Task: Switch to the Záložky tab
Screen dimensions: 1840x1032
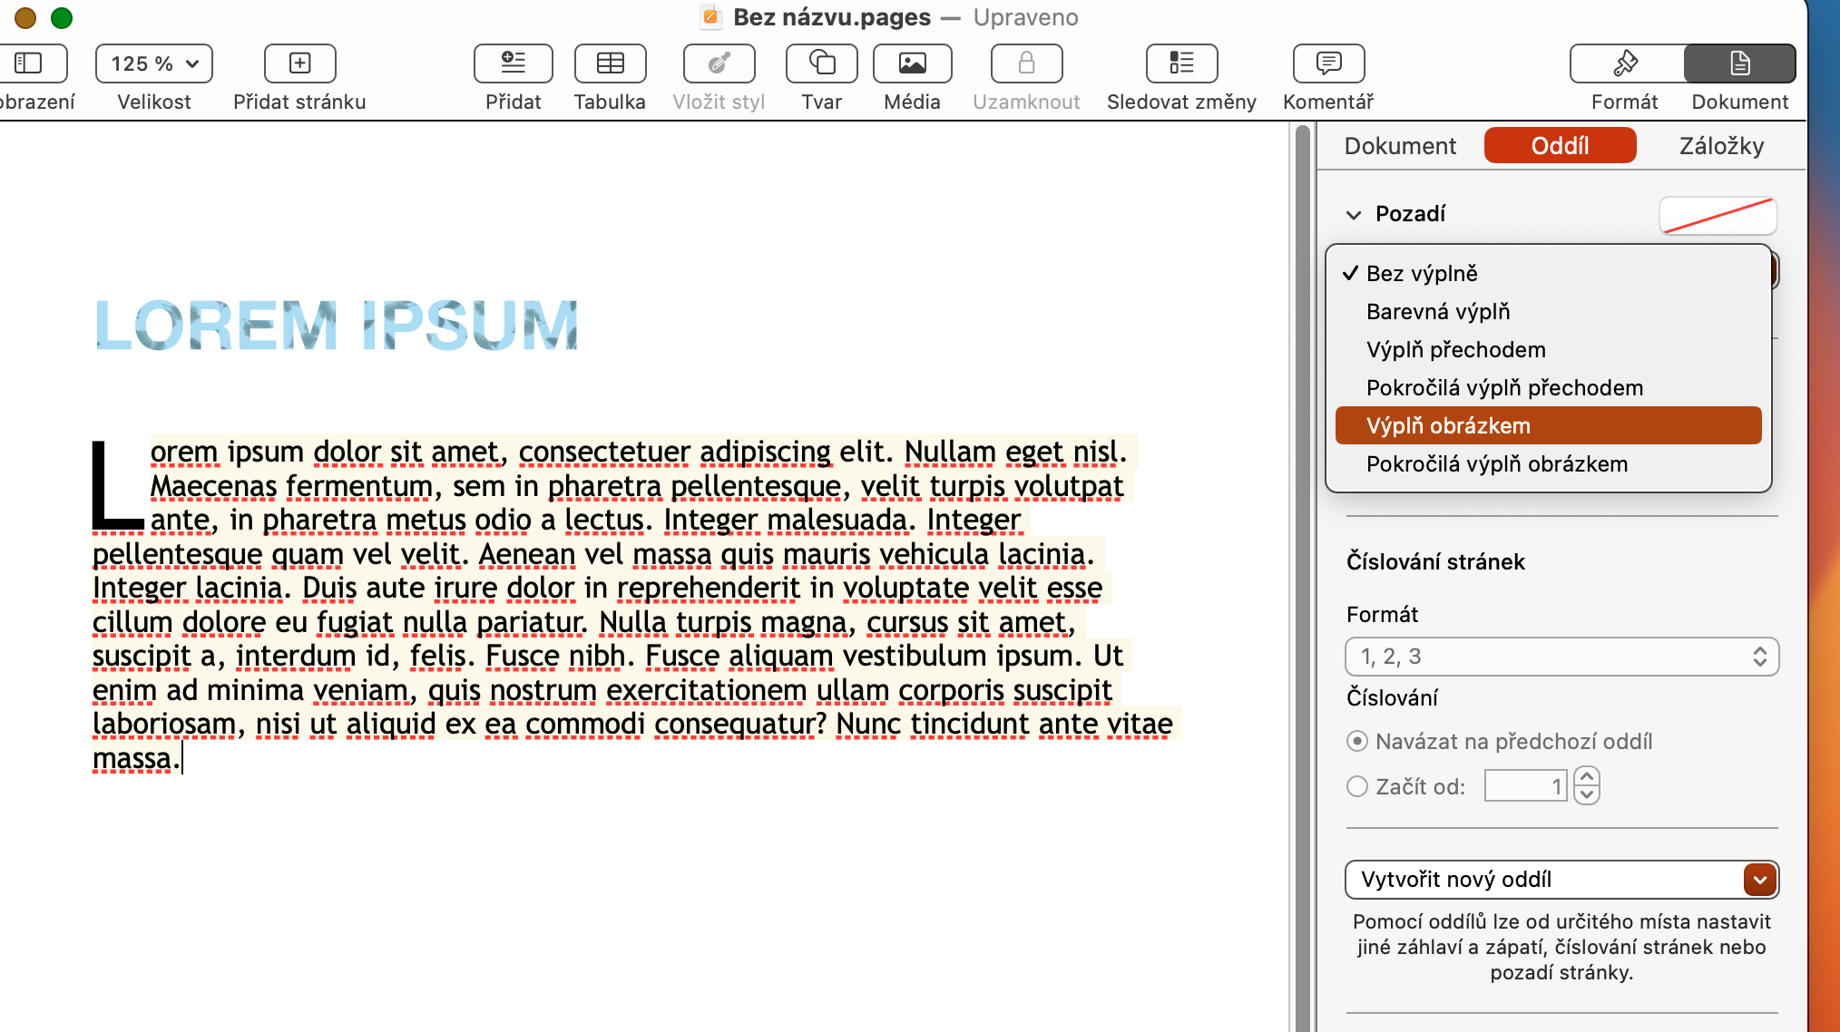Action: click(x=1721, y=146)
